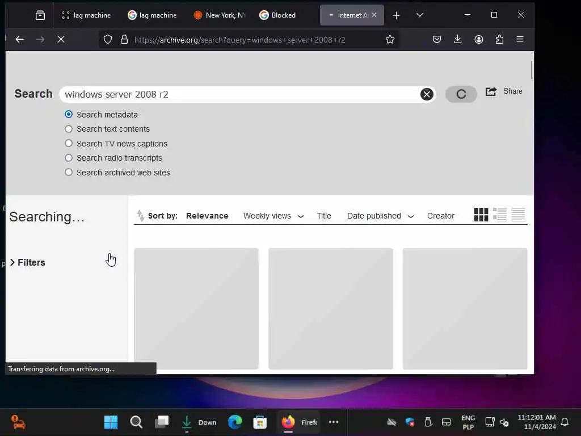
Task: Open a new browser tab
Action: [x=396, y=15]
